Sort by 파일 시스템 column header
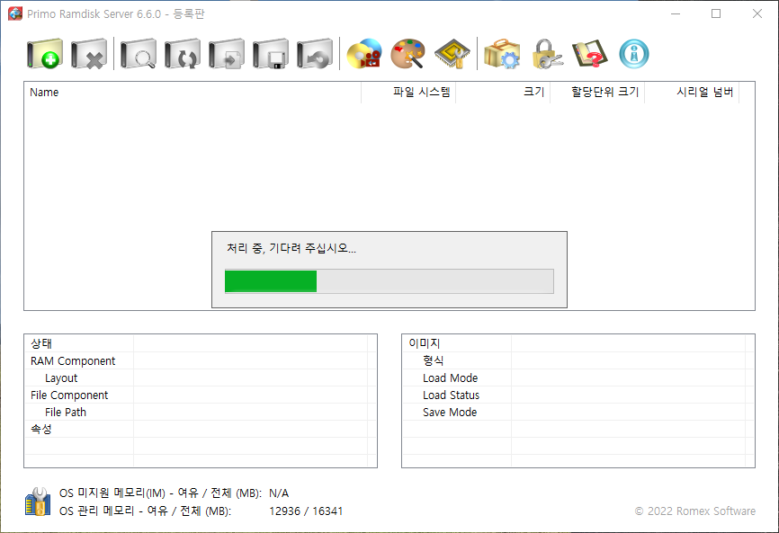Image resolution: width=779 pixels, height=533 pixels. point(408,93)
